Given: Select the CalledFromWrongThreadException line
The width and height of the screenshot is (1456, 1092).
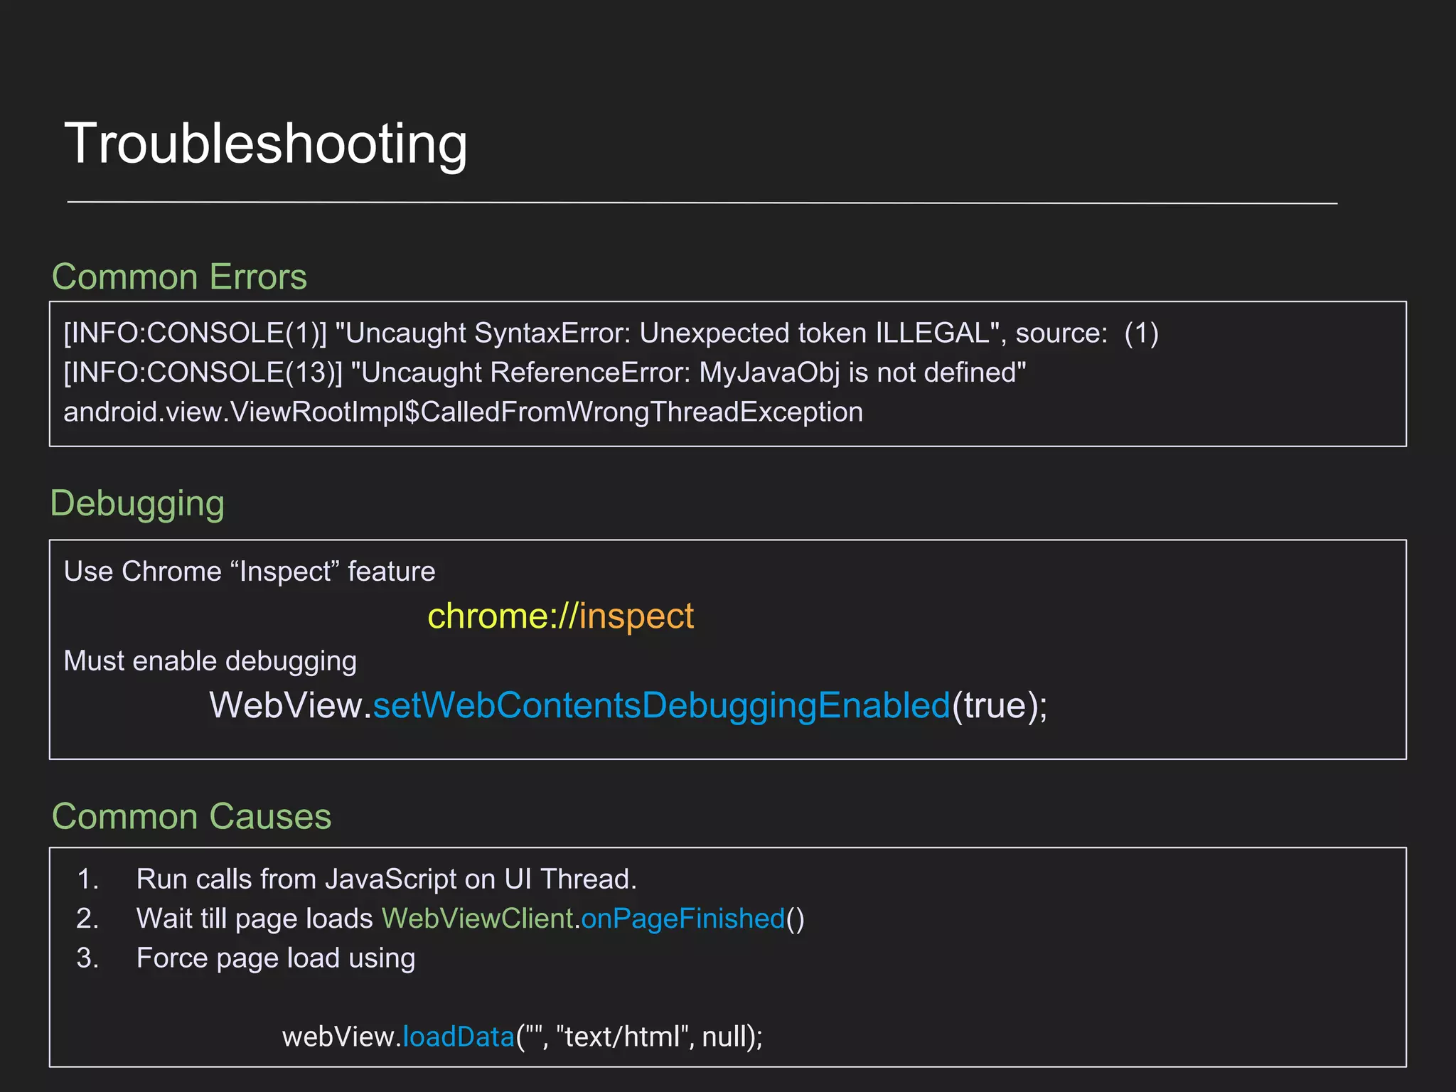Looking at the screenshot, I should tap(464, 412).
